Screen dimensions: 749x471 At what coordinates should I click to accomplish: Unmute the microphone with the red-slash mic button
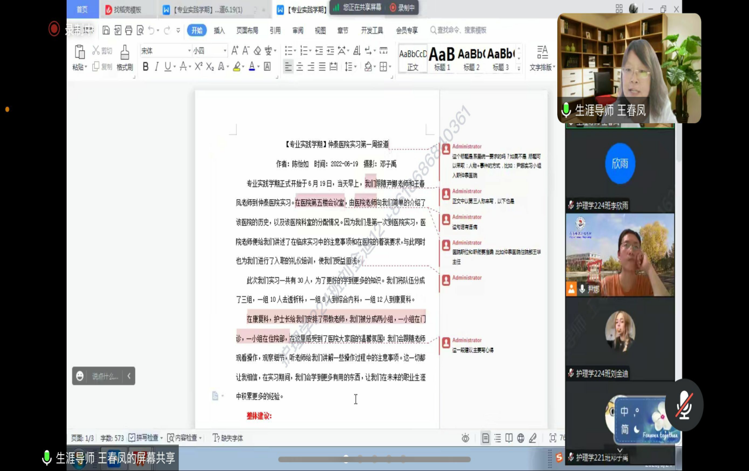click(684, 405)
